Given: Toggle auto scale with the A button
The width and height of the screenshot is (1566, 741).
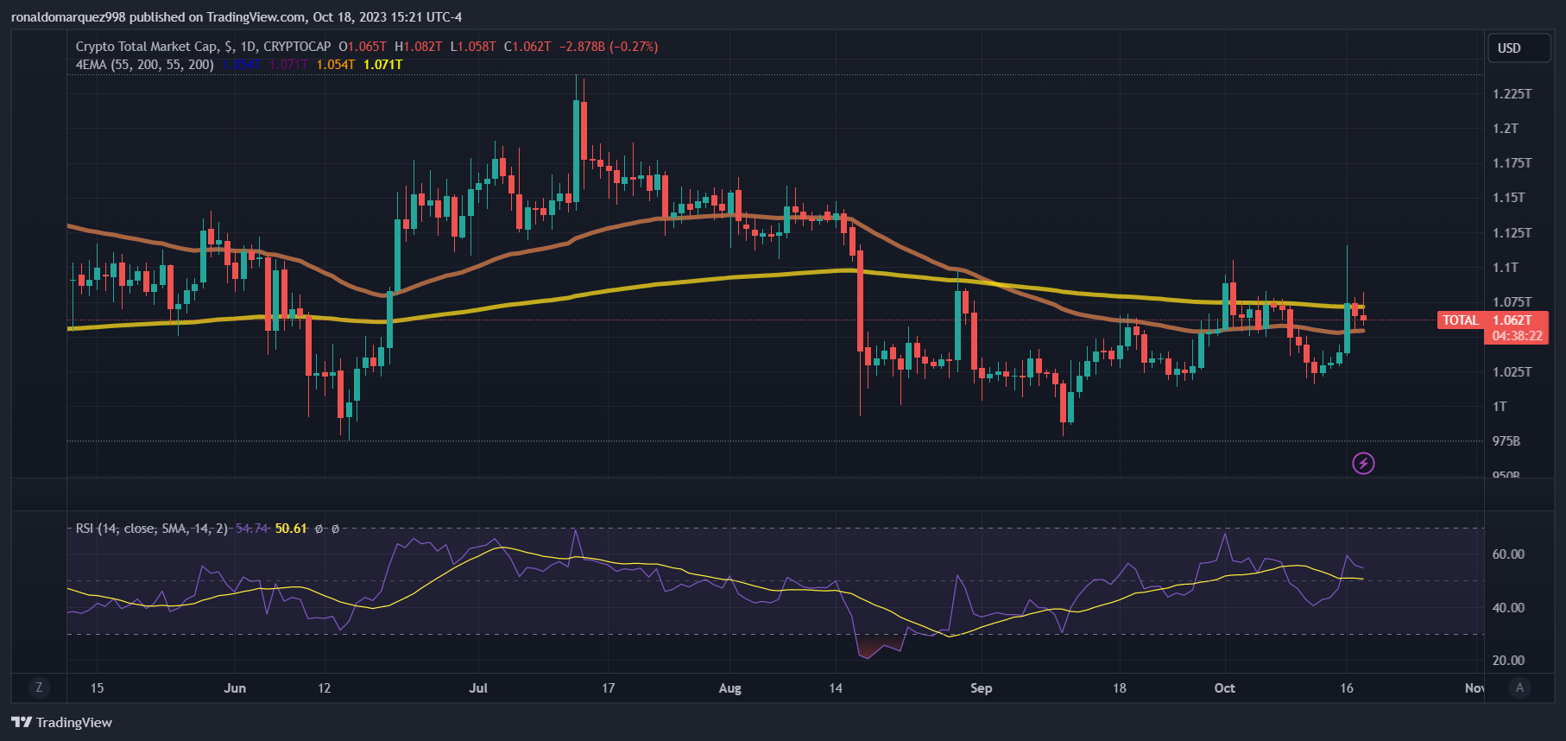Looking at the screenshot, I should (x=1519, y=687).
